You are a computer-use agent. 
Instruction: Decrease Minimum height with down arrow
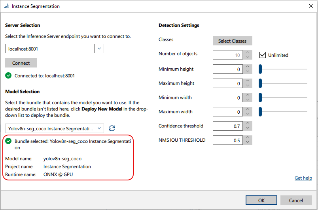coord(248,71)
